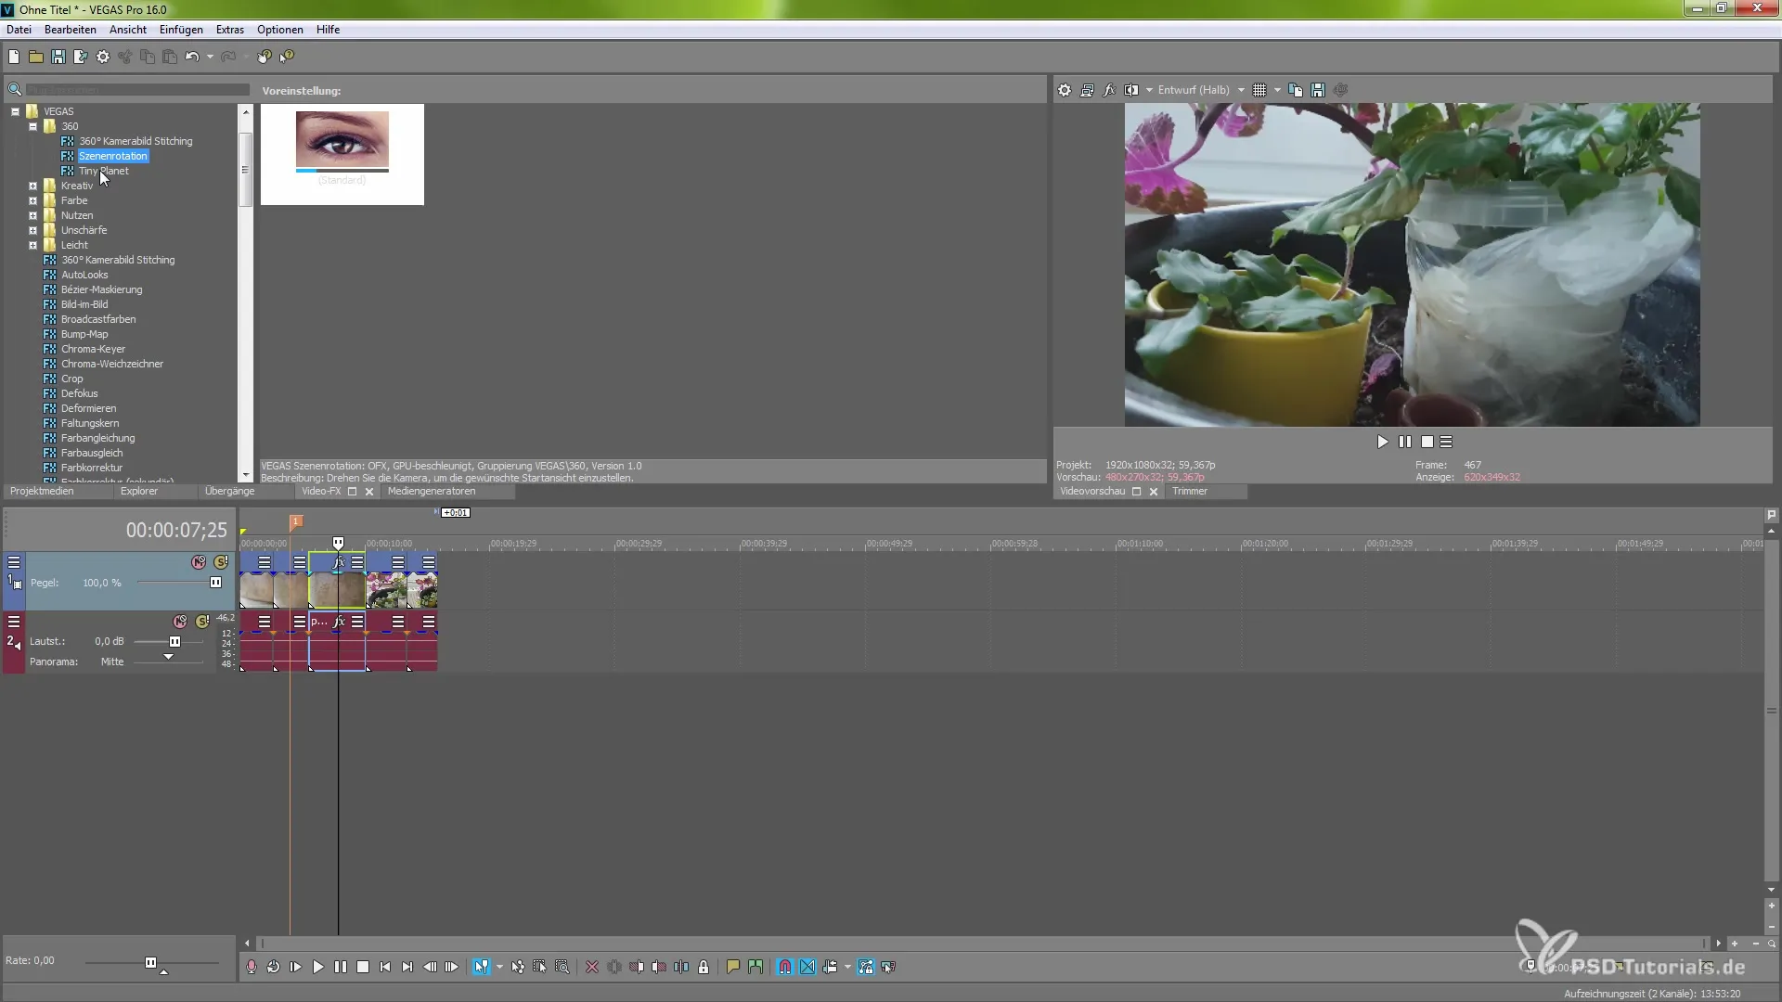1782x1002 pixels.
Task: Select the Tiny Planet effect
Action: (x=103, y=171)
